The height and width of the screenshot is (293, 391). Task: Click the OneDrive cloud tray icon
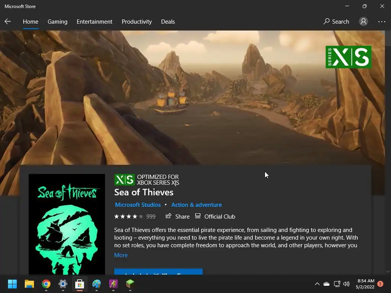(326, 284)
